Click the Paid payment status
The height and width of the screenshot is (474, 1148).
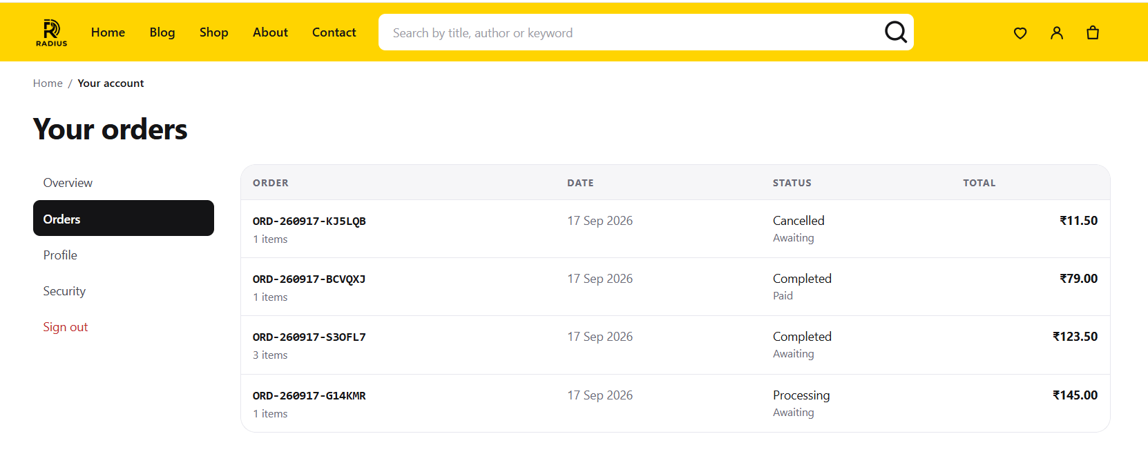tap(783, 296)
